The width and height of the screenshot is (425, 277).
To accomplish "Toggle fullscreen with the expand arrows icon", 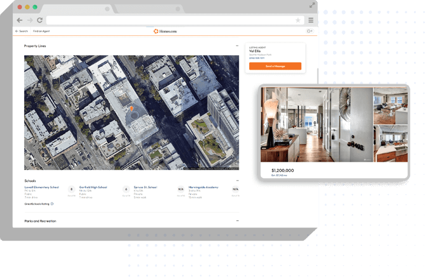I will pyautogui.click(x=312, y=5).
